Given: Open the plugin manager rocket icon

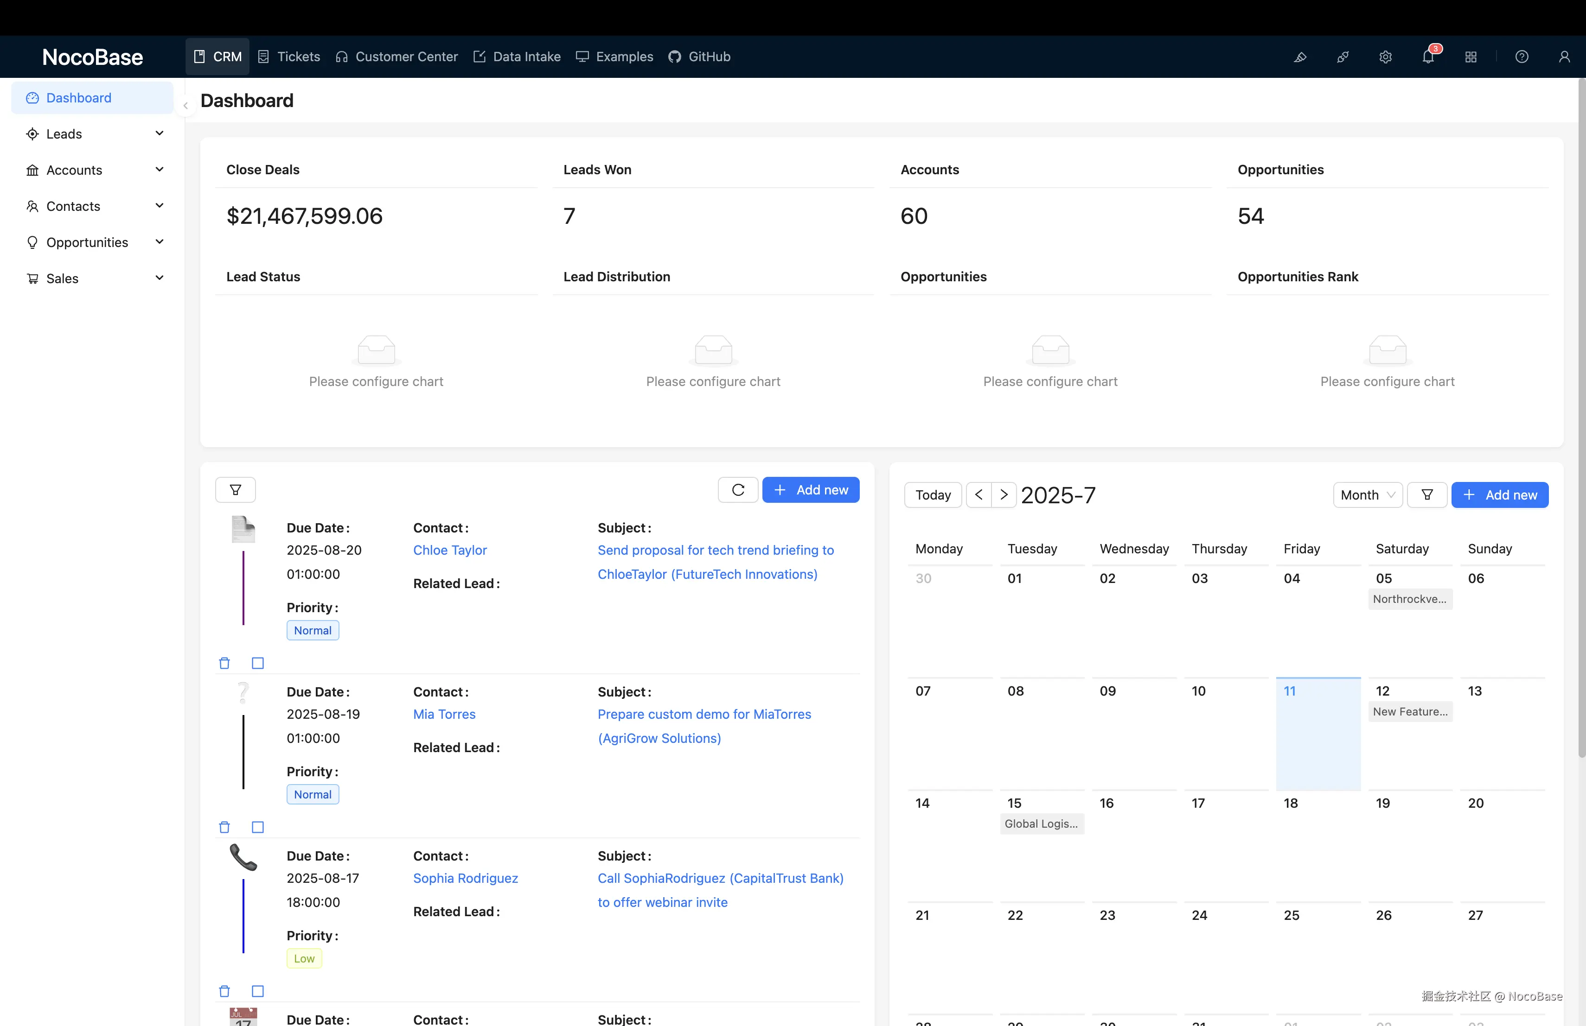Looking at the screenshot, I should 1343,57.
